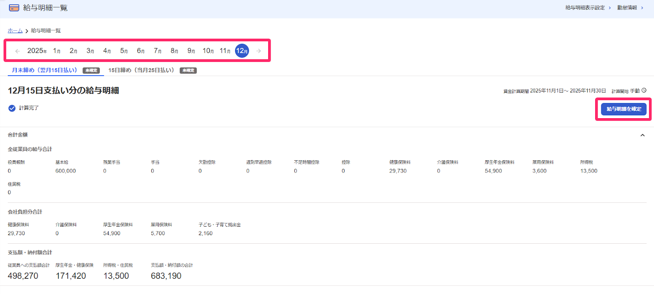Go to next year with right arrow
This screenshot has height=294, width=654.
(x=259, y=51)
